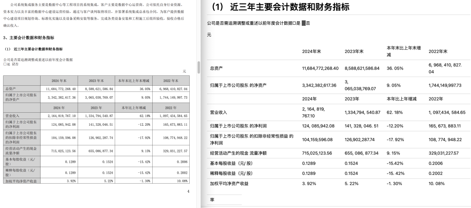
Task: Tick the 是 checkbox in the left PDF
Action: (5, 64)
